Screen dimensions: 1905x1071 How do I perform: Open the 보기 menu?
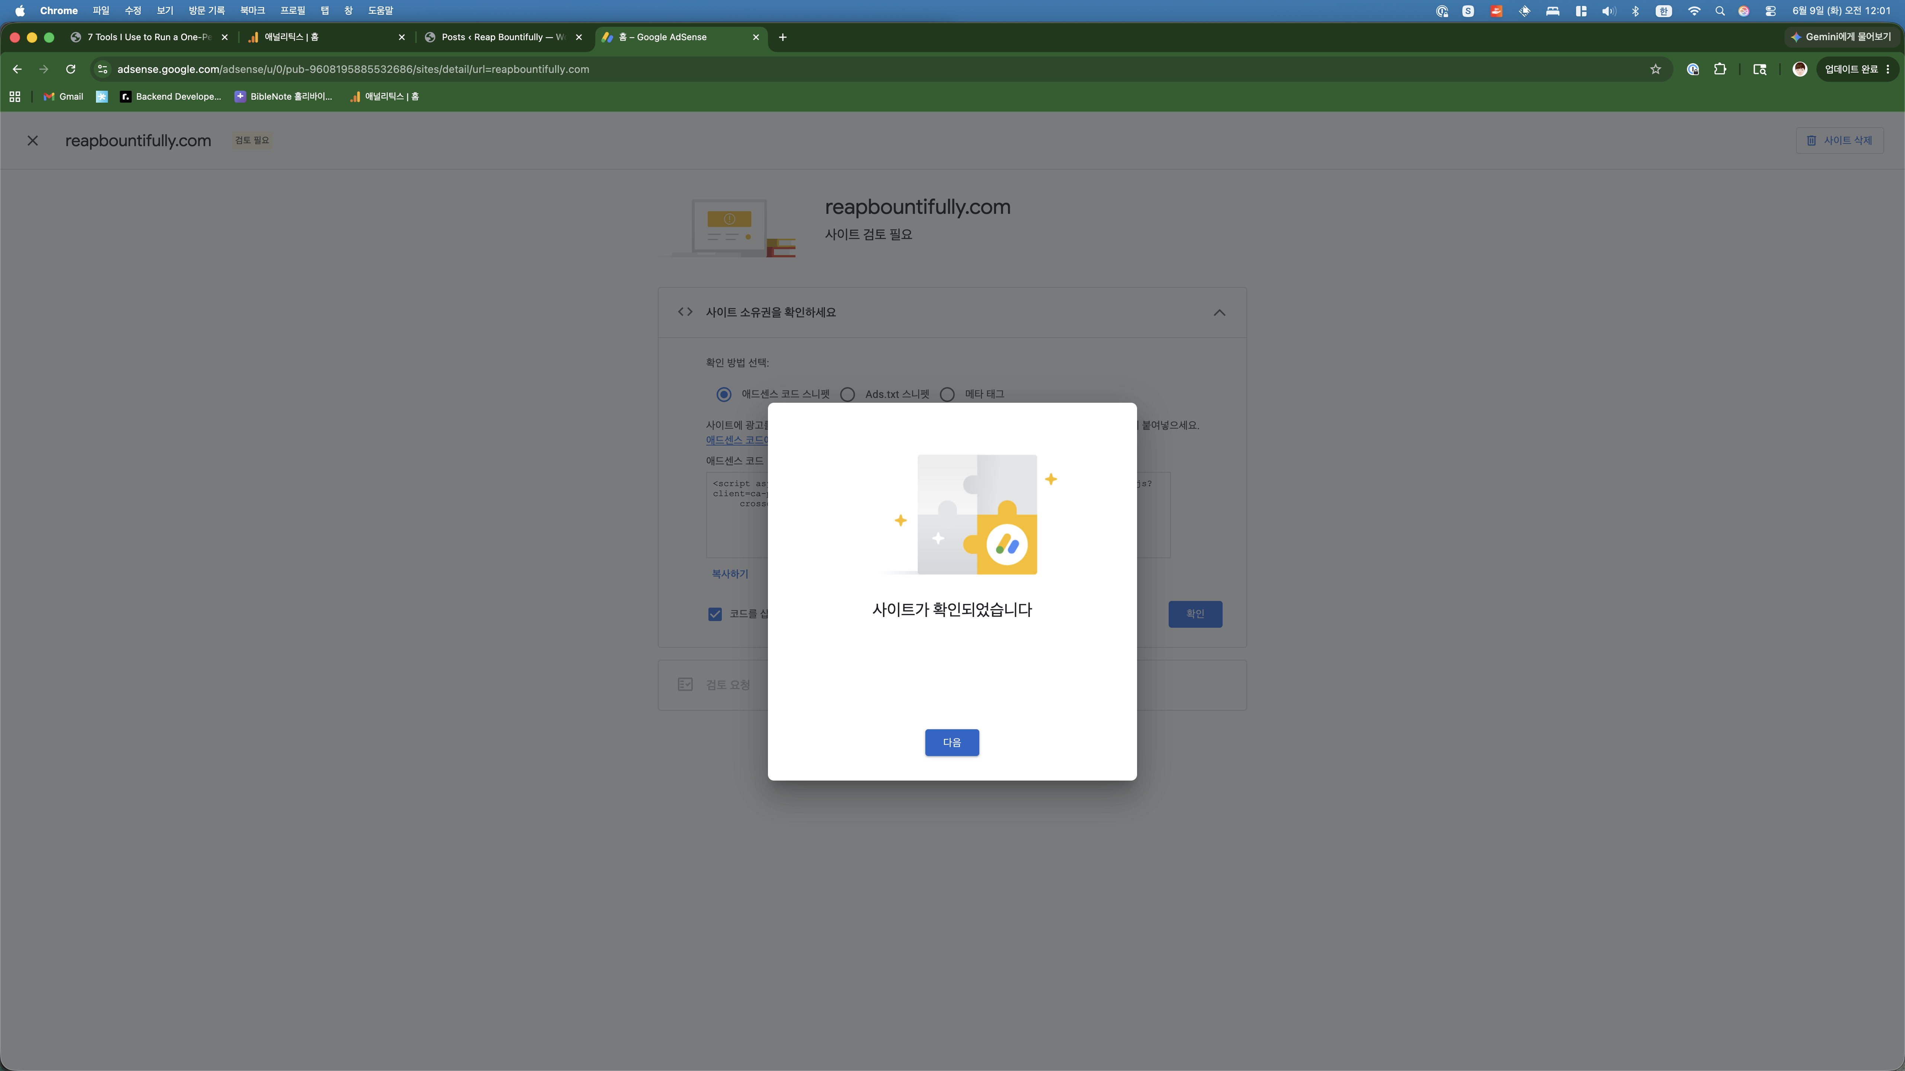click(x=165, y=10)
